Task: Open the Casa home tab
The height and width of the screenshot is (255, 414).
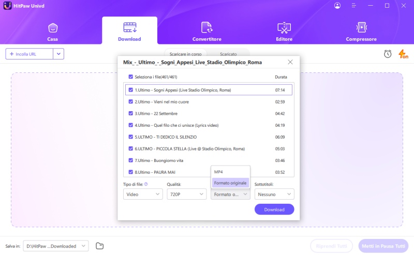Action: 53,32
